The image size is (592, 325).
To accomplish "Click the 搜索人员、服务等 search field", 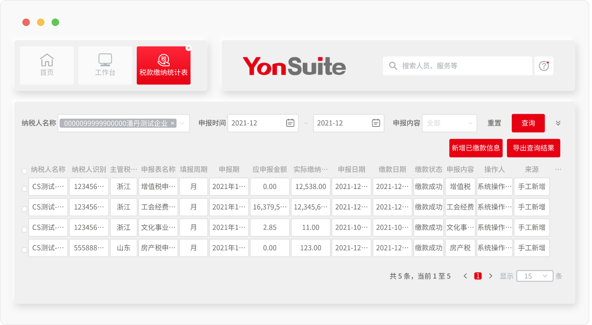I will 461,66.
